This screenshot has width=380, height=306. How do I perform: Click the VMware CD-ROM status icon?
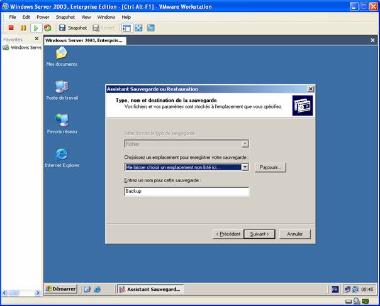(357, 301)
